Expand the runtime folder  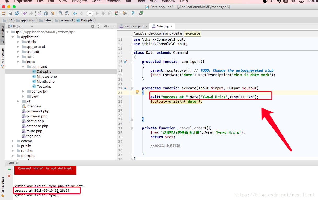tap(13, 151)
